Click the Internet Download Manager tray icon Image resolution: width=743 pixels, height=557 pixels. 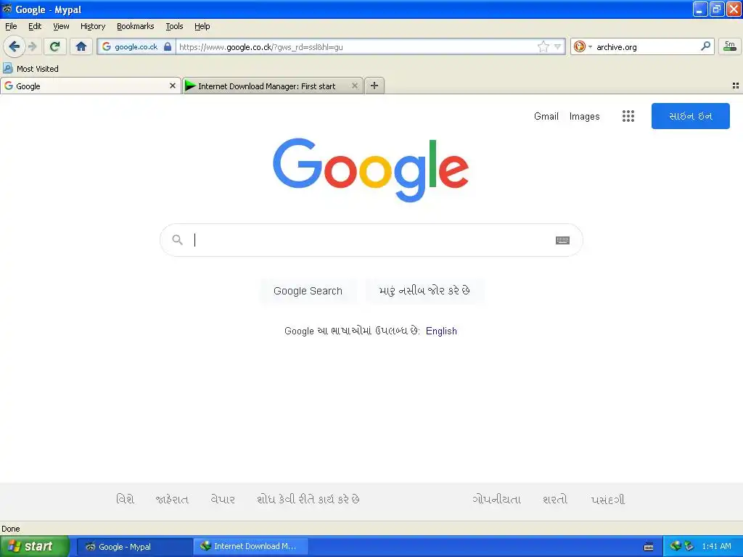[676, 546]
